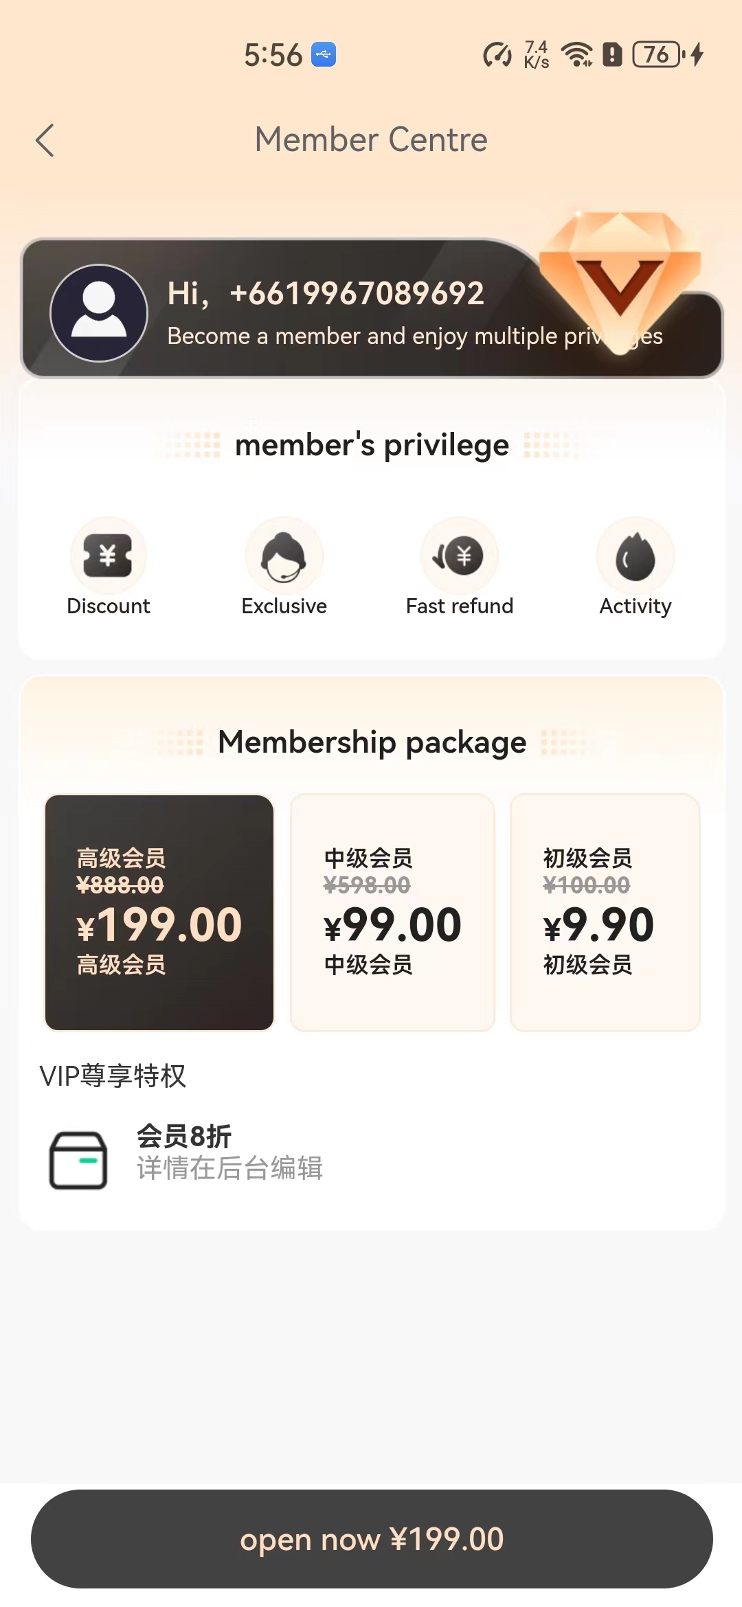The image size is (742, 1607).
Task: Tap the Membership package heading
Action: [372, 742]
